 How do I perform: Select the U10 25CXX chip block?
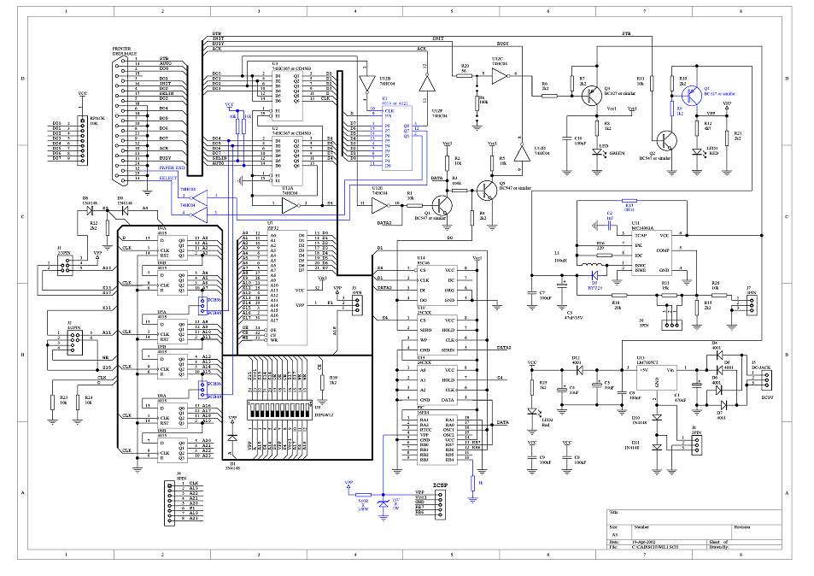(436, 335)
